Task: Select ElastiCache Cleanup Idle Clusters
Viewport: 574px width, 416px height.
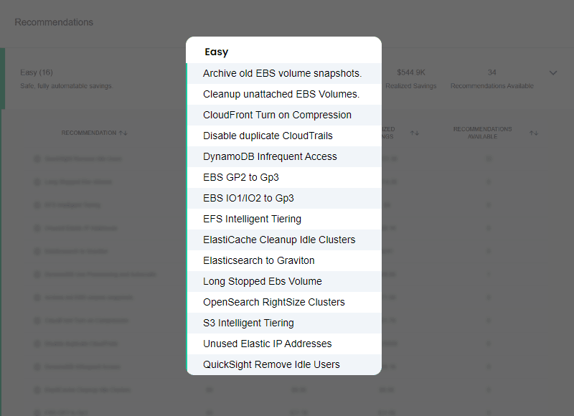Action: point(279,240)
